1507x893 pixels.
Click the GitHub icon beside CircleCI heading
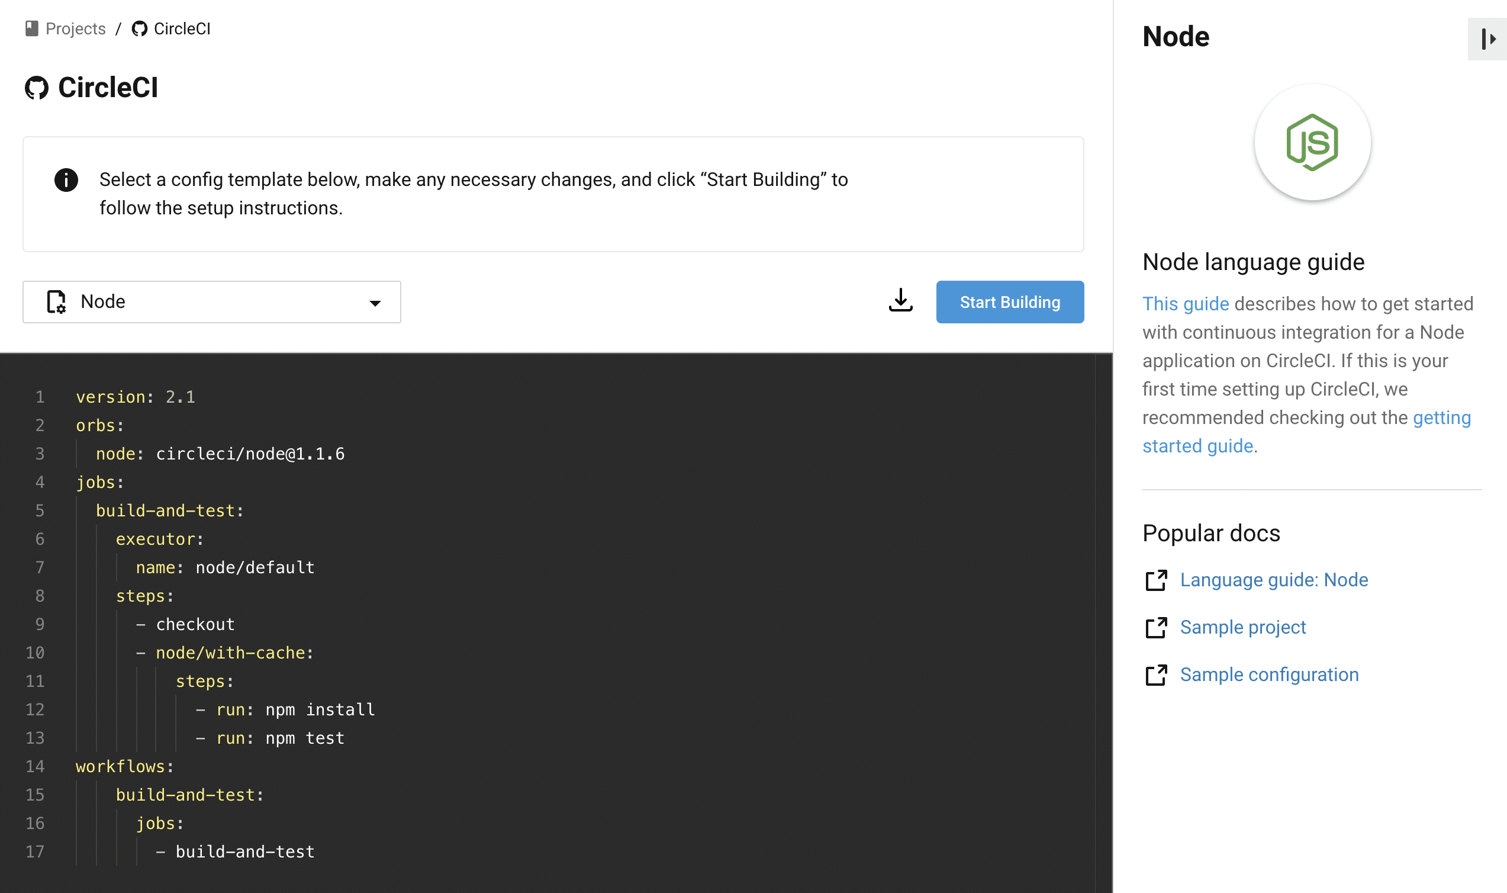coord(37,88)
